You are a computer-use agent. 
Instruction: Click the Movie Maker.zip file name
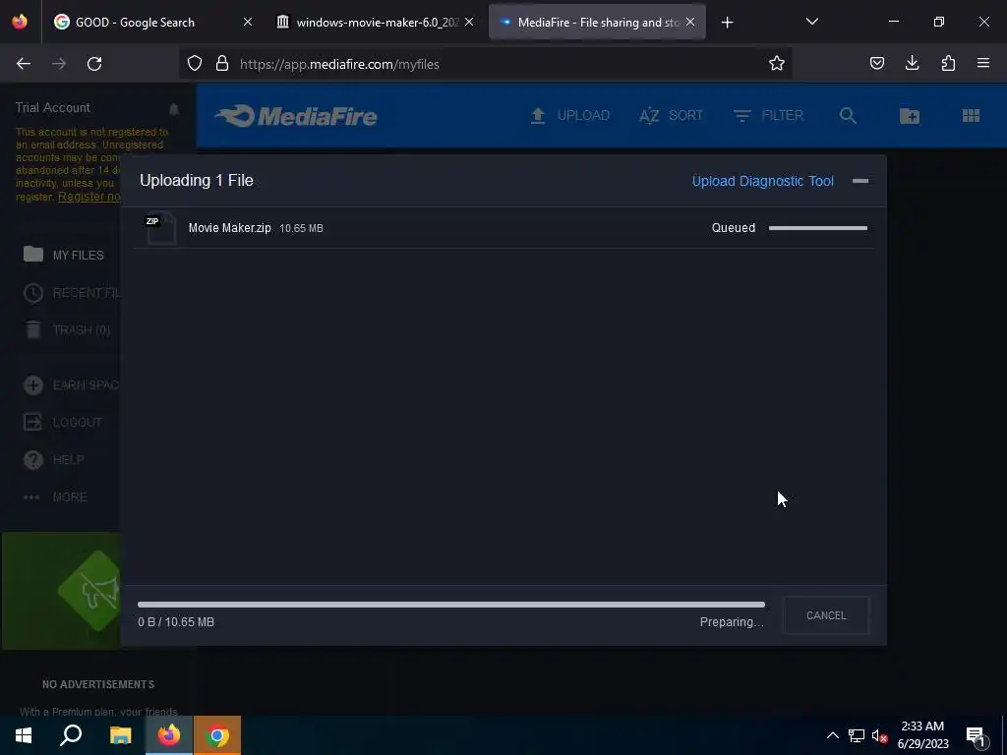point(230,228)
